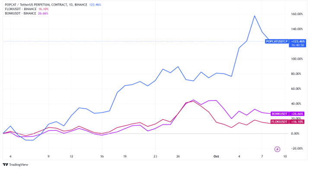Image resolution: width=310 pixels, height=169 pixels.
Task: Click the +123.46% blue price tag
Action: (x=297, y=41)
